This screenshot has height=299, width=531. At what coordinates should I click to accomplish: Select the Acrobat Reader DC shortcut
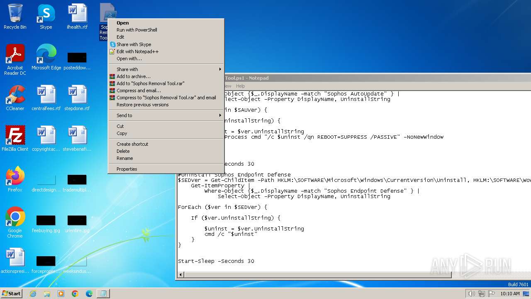coord(15,60)
